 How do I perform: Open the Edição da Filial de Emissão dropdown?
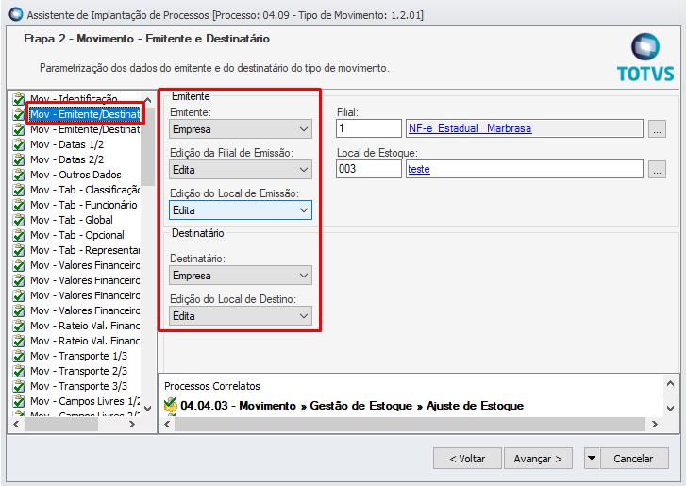tap(241, 170)
